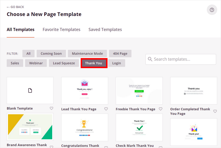Show 404 Page templates
The image size is (221, 148).
point(120,54)
